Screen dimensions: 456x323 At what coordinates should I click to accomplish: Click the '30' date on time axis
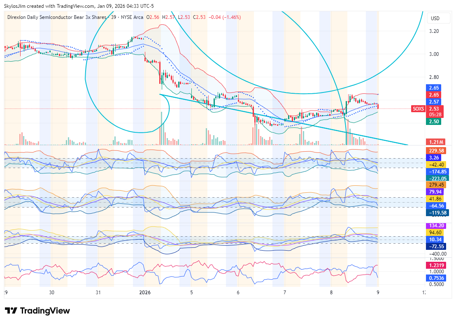(51, 293)
